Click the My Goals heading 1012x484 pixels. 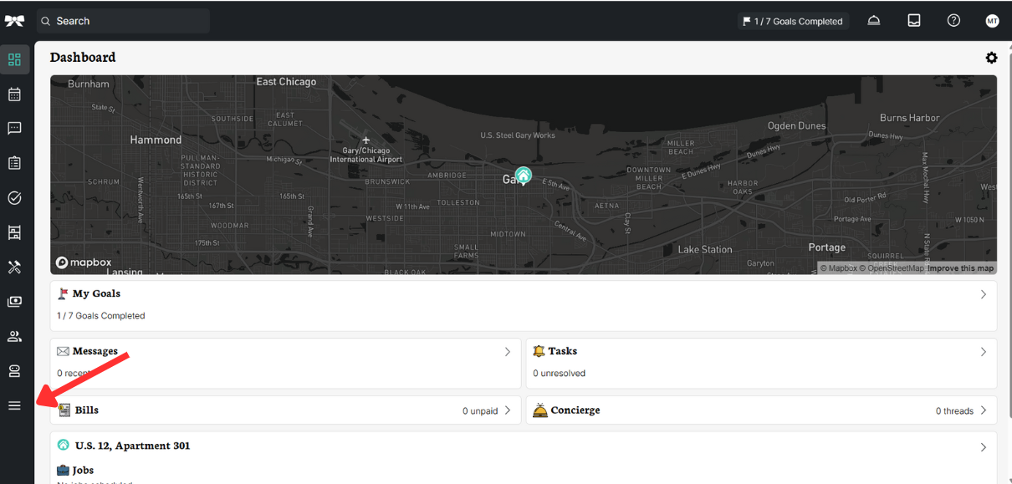pyautogui.click(x=96, y=294)
